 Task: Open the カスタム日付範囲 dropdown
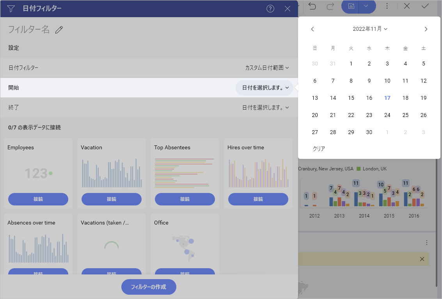pyautogui.click(x=267, y=67)
